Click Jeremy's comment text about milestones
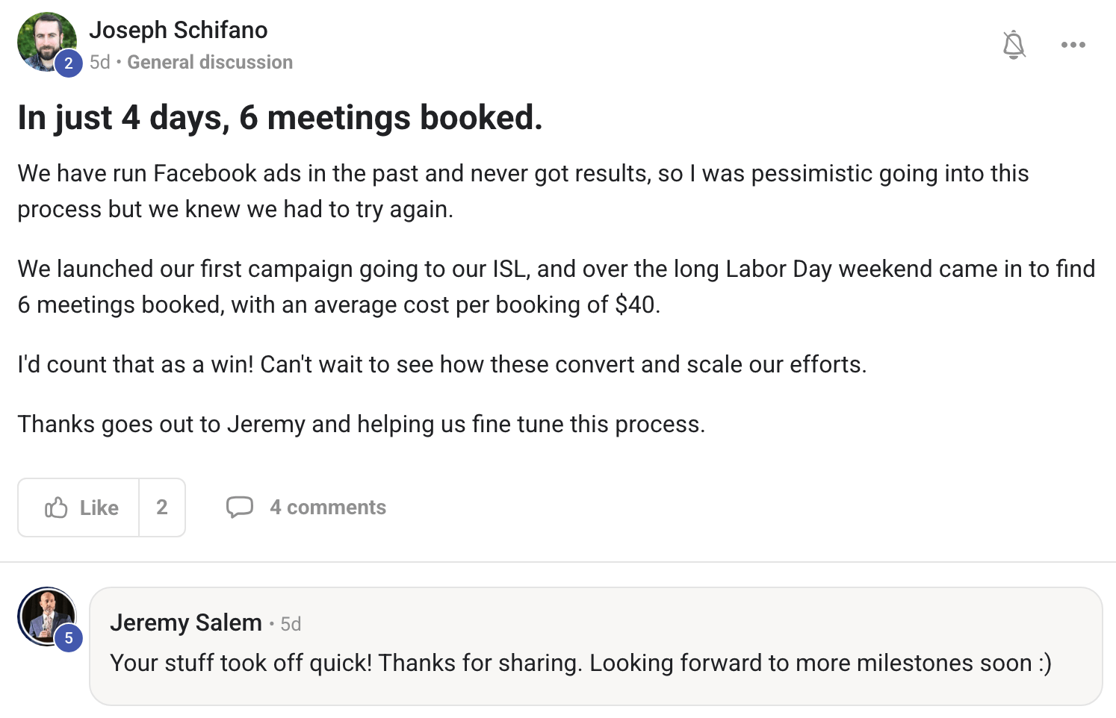 tap(580, 663)
